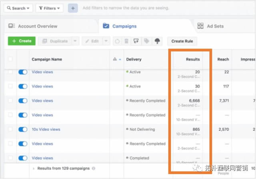Open the Filters dropdown
This screenshot has height=179, width=256.
pyautogui.click(x=50, y=8)
